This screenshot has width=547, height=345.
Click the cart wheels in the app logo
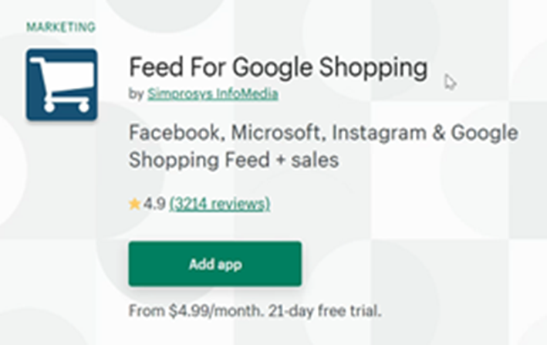66,107
